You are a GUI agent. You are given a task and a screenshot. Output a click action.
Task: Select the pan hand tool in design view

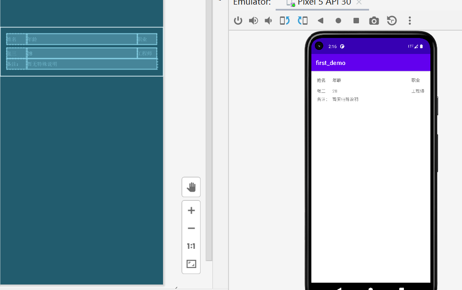pos(191,187)
